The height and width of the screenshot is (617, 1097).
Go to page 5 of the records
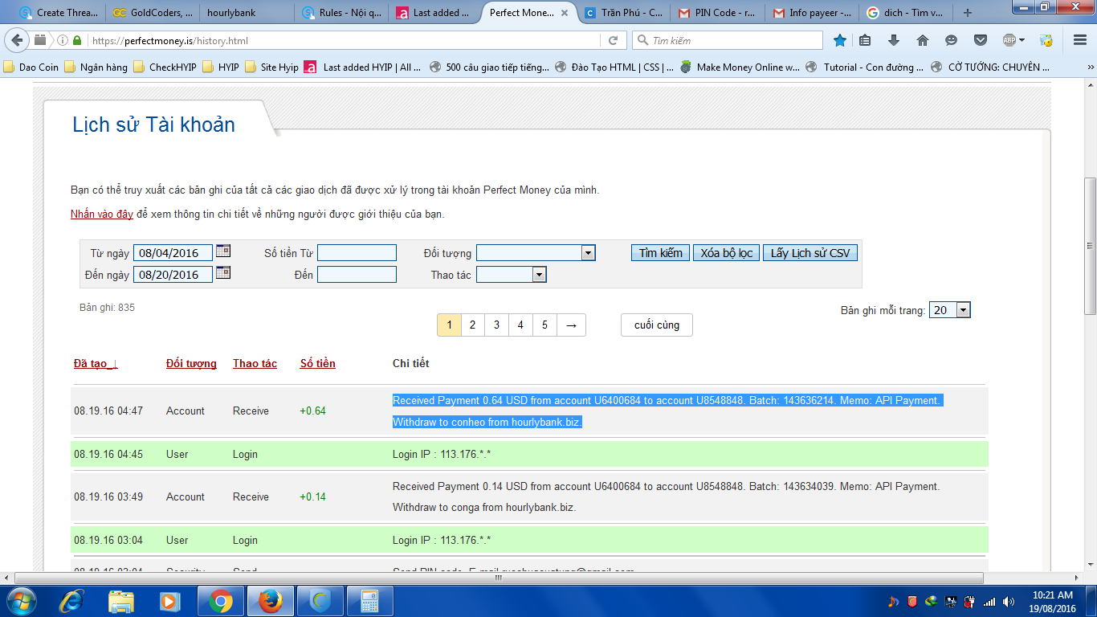[x=544, y=325]
